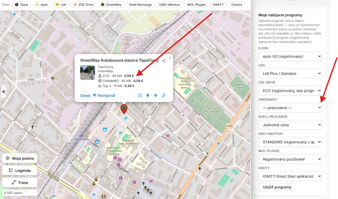Click the Gymnázium 17. Novembra Topoľčany label
The width and height of the screenshot is (338, 199).
114,151
